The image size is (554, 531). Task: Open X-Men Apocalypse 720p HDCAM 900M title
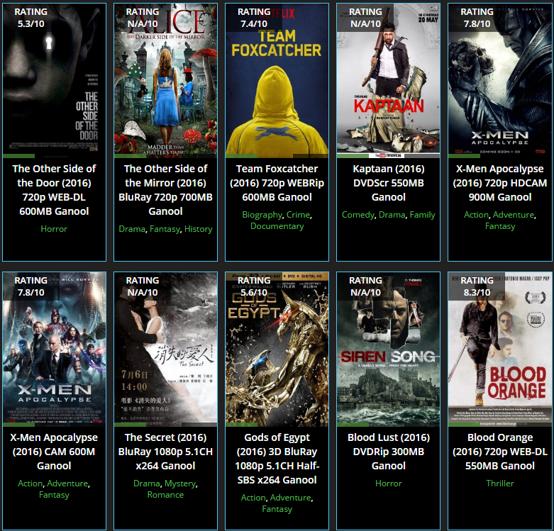pyautogui.click(x=500, y=183)
